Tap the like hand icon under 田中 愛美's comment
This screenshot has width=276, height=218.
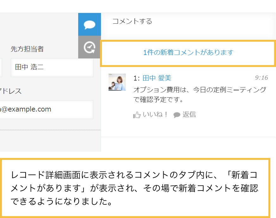(137, 115)
